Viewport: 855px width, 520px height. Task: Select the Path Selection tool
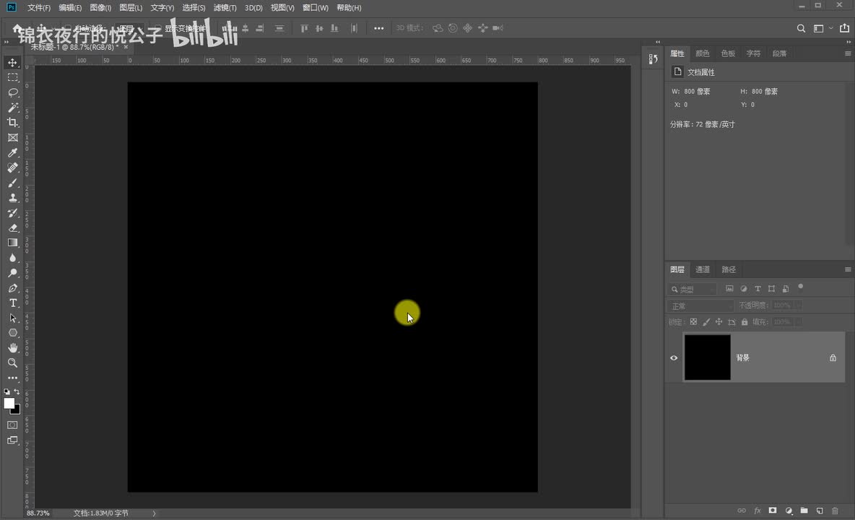(x=12, y=318)
